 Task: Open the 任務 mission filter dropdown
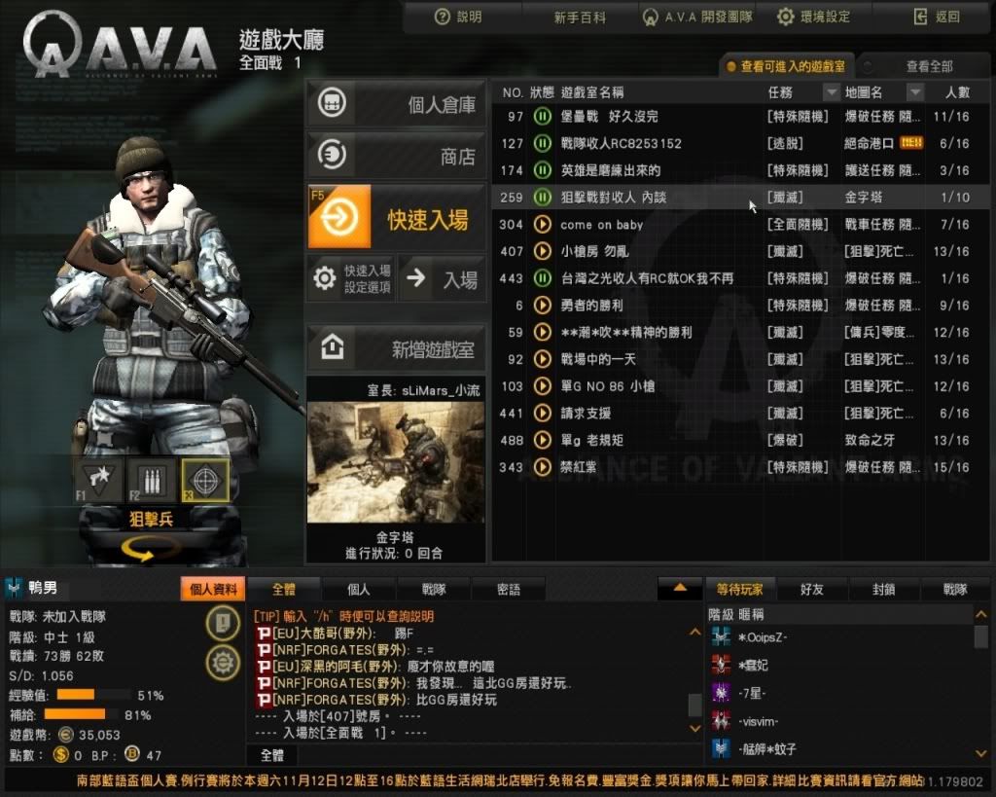(x=832, y=92)
